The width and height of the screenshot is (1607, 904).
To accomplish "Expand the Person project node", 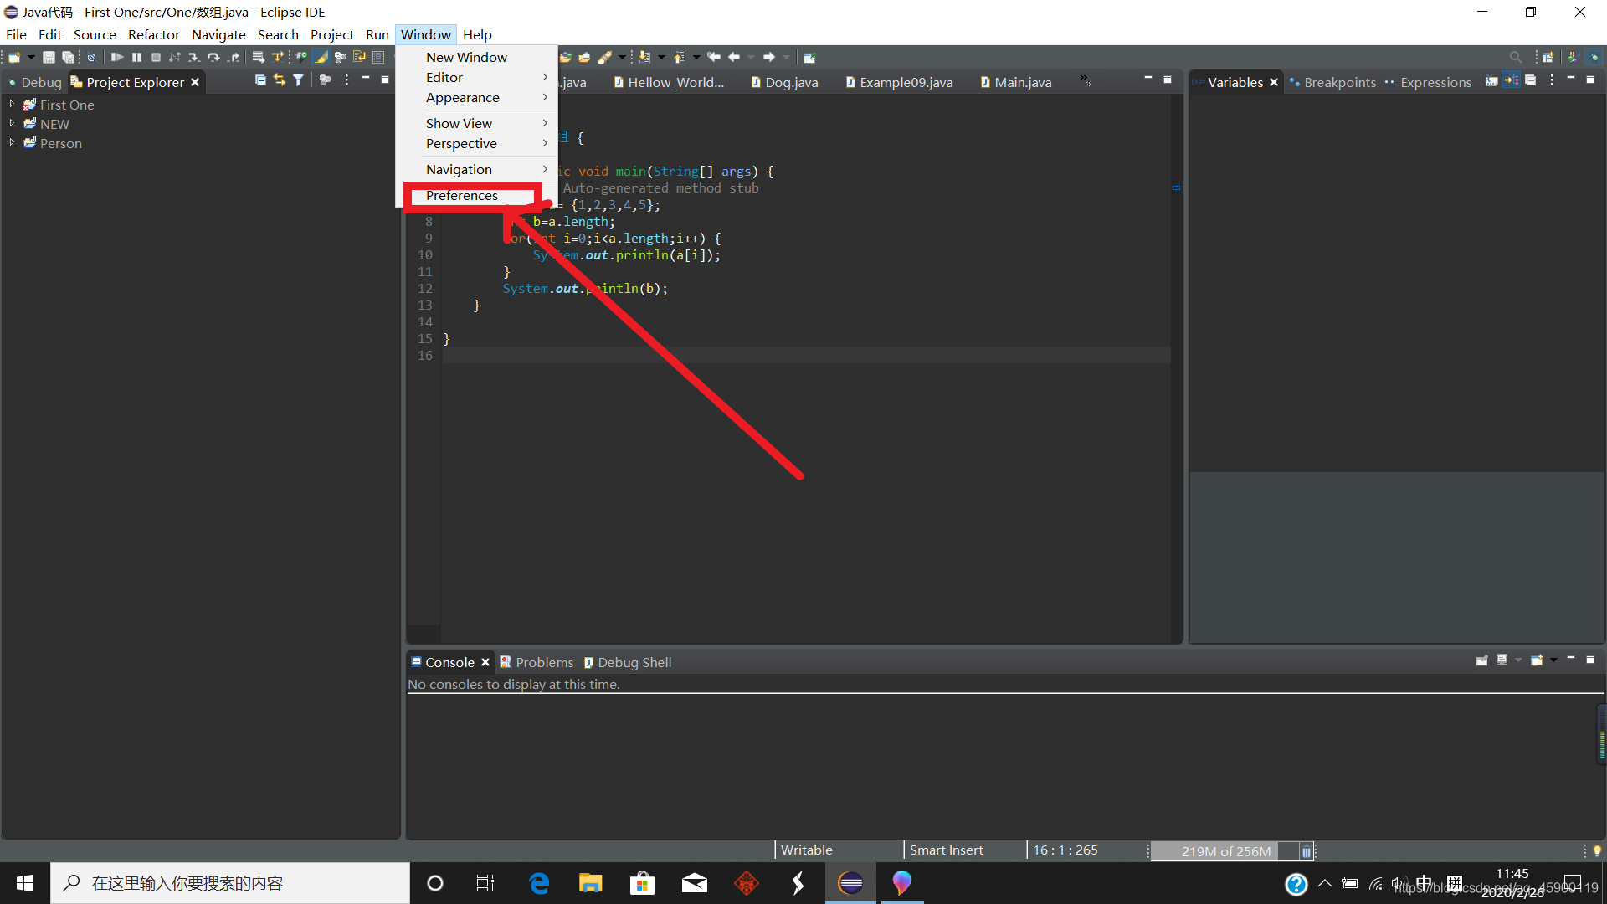I will (12, 142).
